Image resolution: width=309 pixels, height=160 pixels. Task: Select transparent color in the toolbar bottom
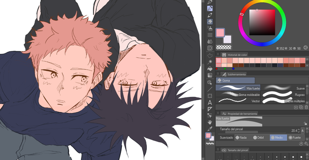coord(210,144)
